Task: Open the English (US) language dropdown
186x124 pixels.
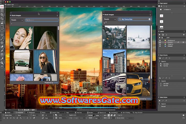Action: pyautogui.click(x=78, y=115)
